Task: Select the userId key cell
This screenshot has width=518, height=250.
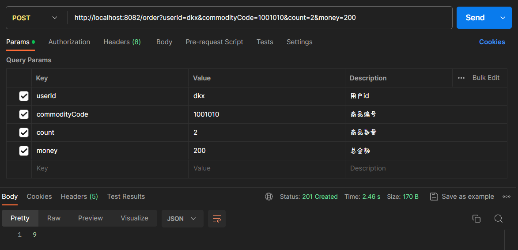Action: (110, 96)
